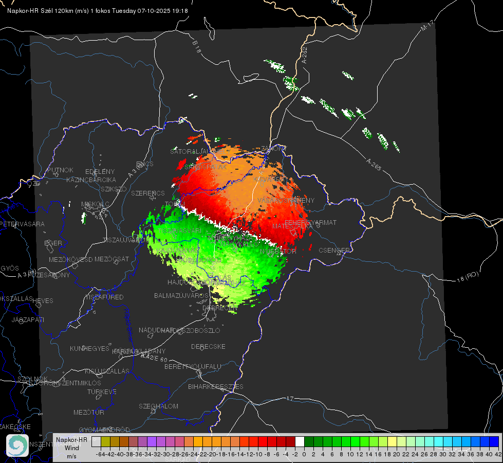
Task: Click the olive swatch above -64
Action: click(x=105, y=442)
